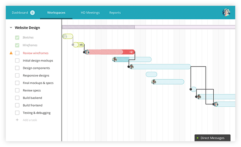The image size is (241, 147).
Task: Click the assignee avatar on Build backend bar
Action: pyautogui.click(x=199, y=97)
